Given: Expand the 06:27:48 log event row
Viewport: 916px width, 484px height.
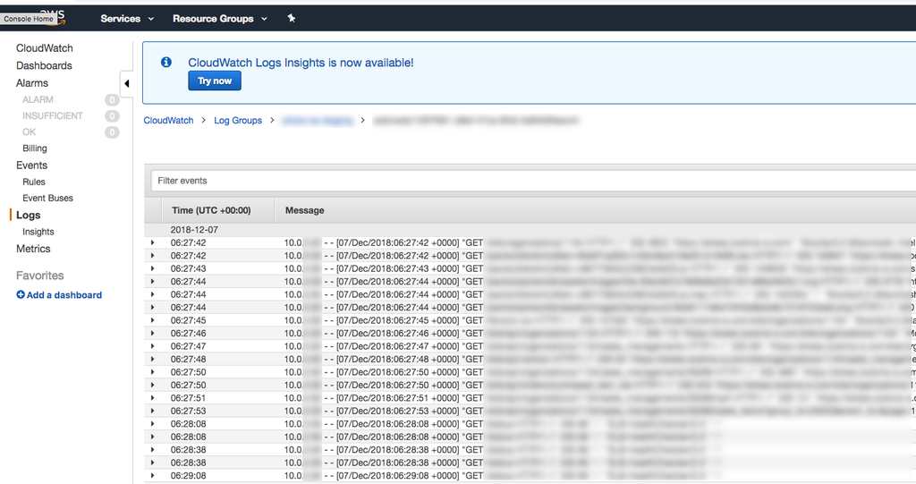Looking at the screenshot, I should coord(152,359).
